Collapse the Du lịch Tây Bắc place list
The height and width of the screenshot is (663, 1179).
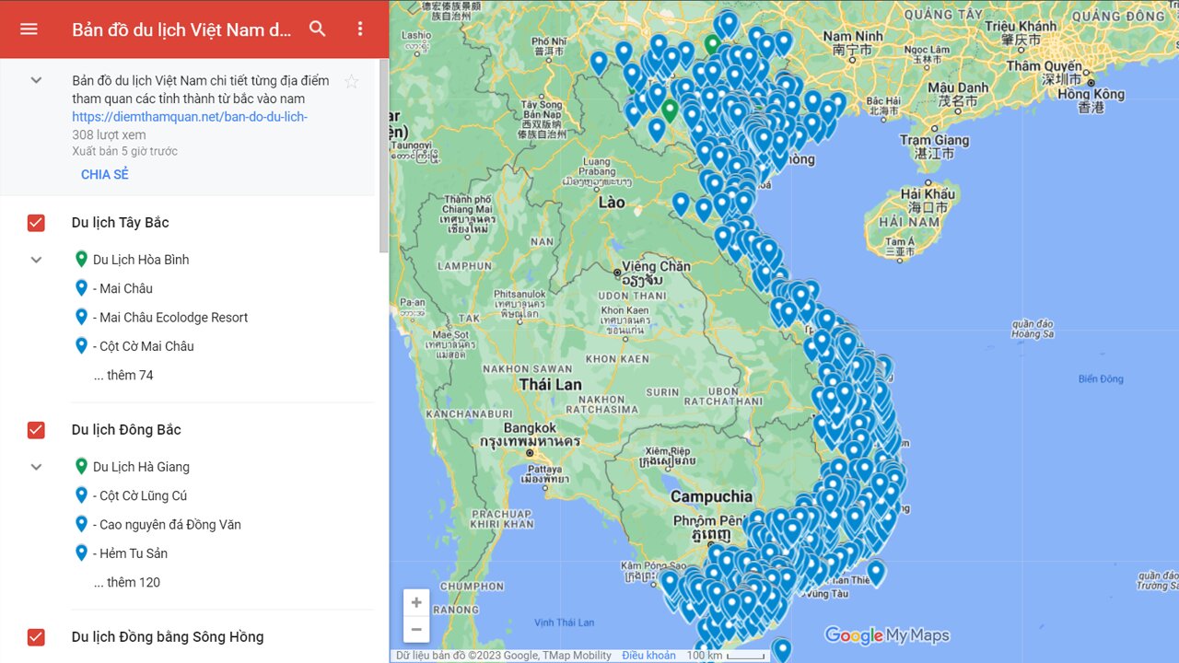click(36, 260)
